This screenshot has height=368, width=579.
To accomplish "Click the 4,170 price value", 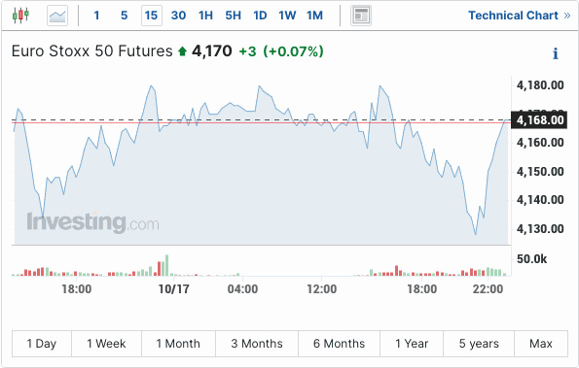I will pyautogui.click(x=212, y=51).
